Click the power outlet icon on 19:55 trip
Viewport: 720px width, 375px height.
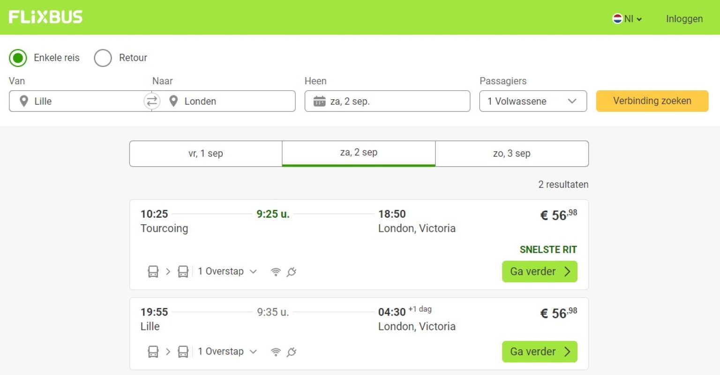pos(292,352)
